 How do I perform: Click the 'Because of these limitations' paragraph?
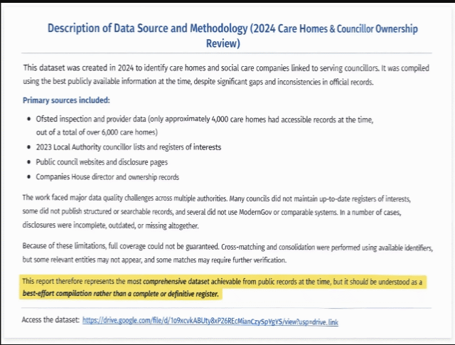coord(227,253)
